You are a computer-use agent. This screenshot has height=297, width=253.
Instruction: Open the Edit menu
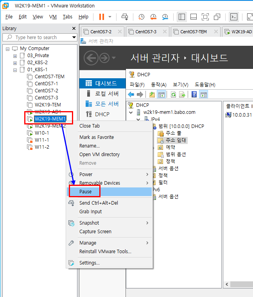pyautogui.click(x=23, y=17)
